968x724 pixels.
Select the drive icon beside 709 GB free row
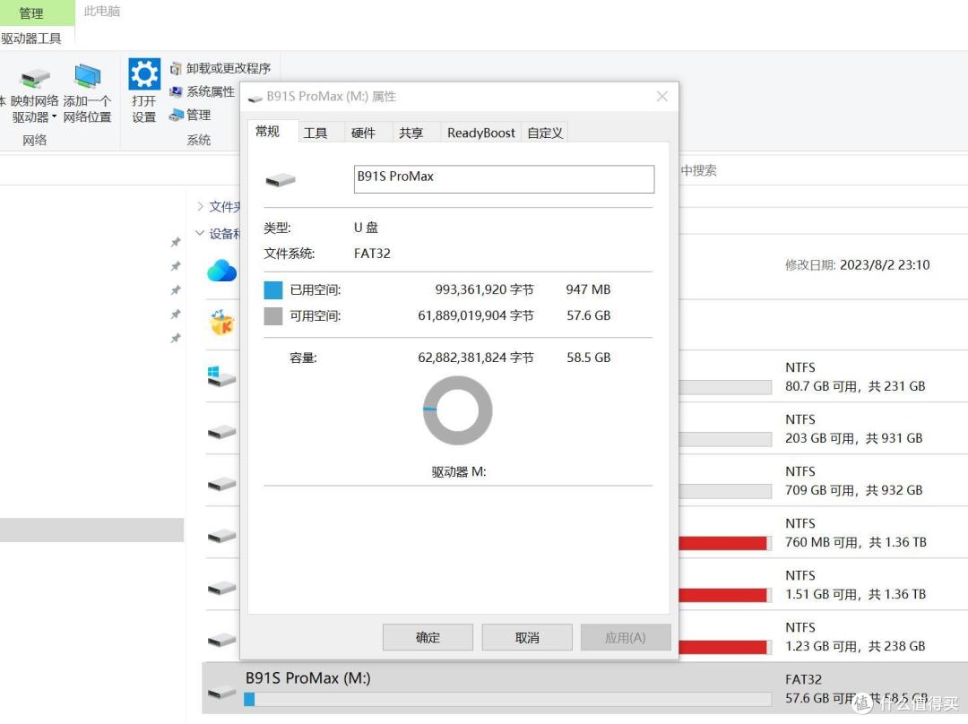(x=221, y=483)
